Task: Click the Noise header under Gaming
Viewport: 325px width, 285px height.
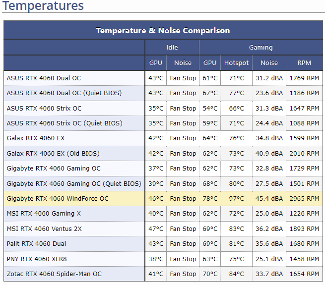Action: point(269,63)
